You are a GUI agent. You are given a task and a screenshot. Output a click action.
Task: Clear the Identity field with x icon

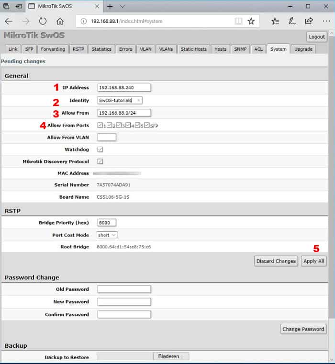(x=138, y=100)
